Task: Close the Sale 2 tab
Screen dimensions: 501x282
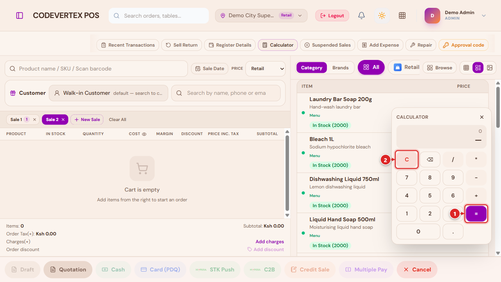Action: pyautogui.click(x=63, y=119)
